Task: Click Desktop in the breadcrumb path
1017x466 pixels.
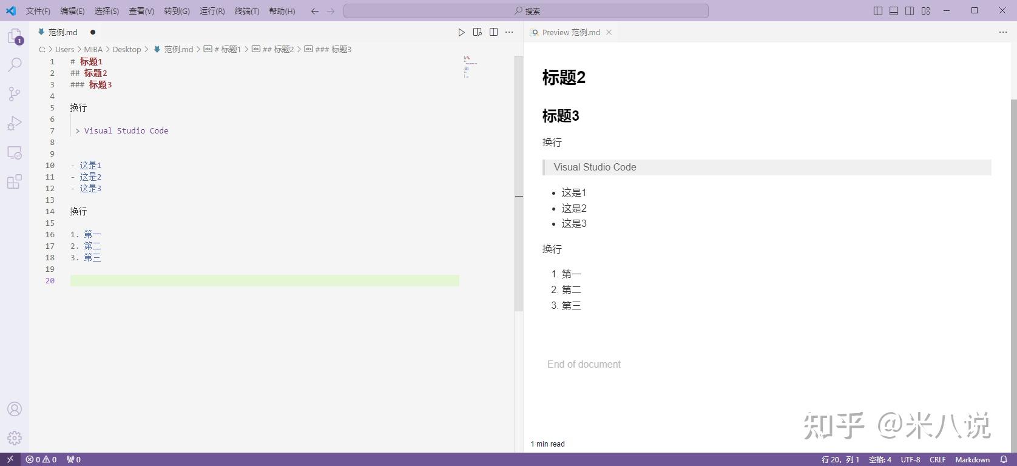Action: pos(126,49)
